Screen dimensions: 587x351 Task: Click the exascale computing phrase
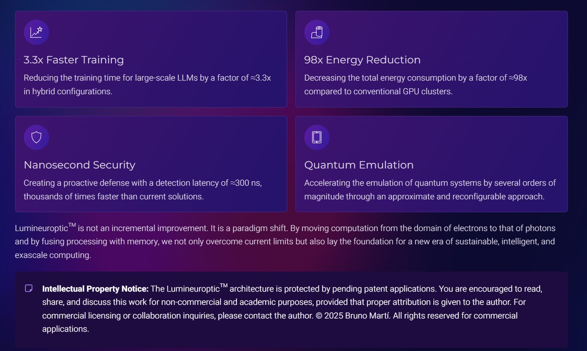[x=53, y=255]
